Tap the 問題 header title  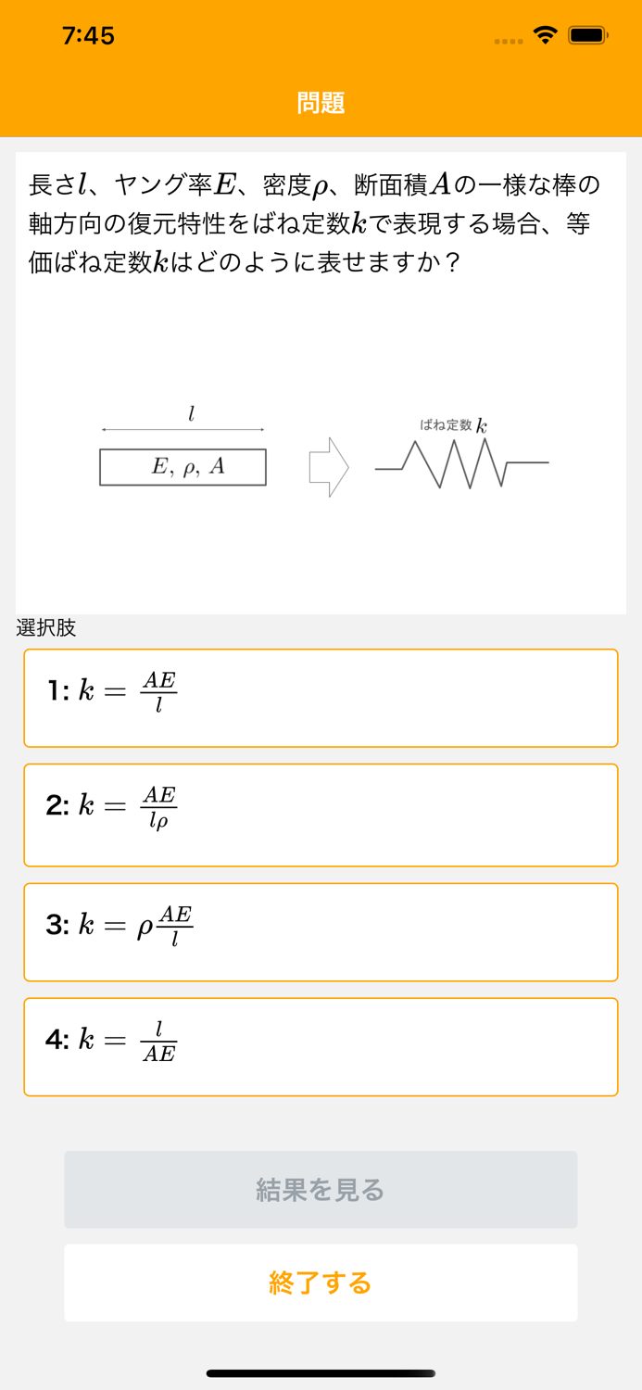pyautogui.click(x=321, y=104)
